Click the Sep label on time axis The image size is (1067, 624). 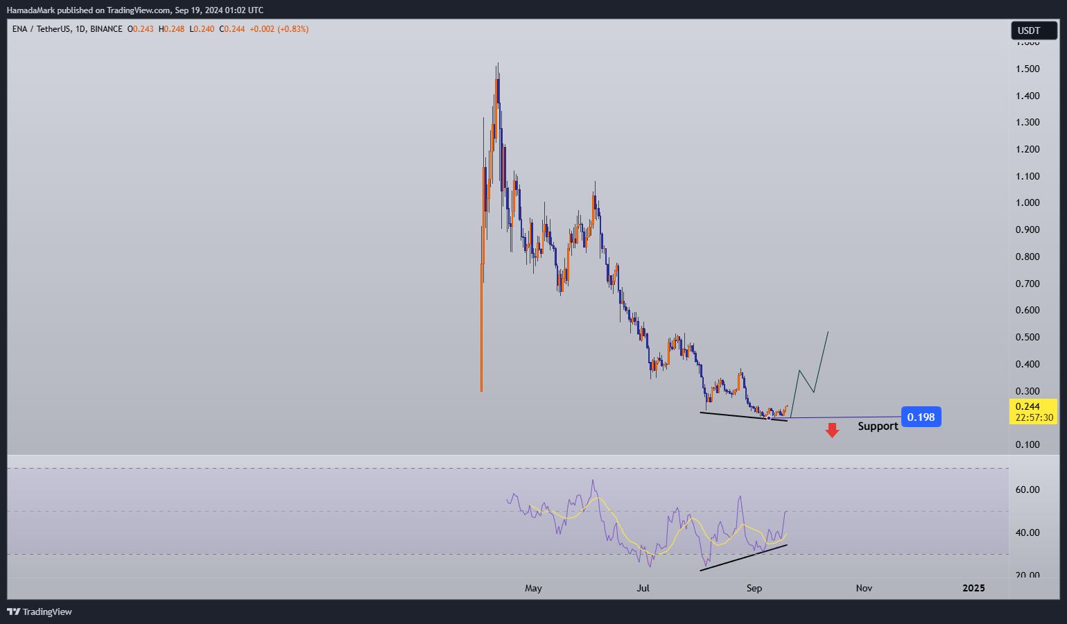click(754, 588)
